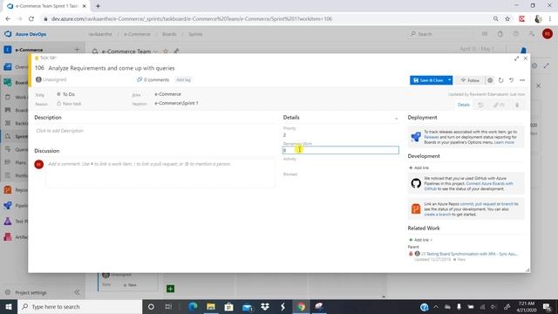Open Microsoft Edge from taskbar
Screen dimensions: 558x314
pyautogui.click(x=193, y=306)
